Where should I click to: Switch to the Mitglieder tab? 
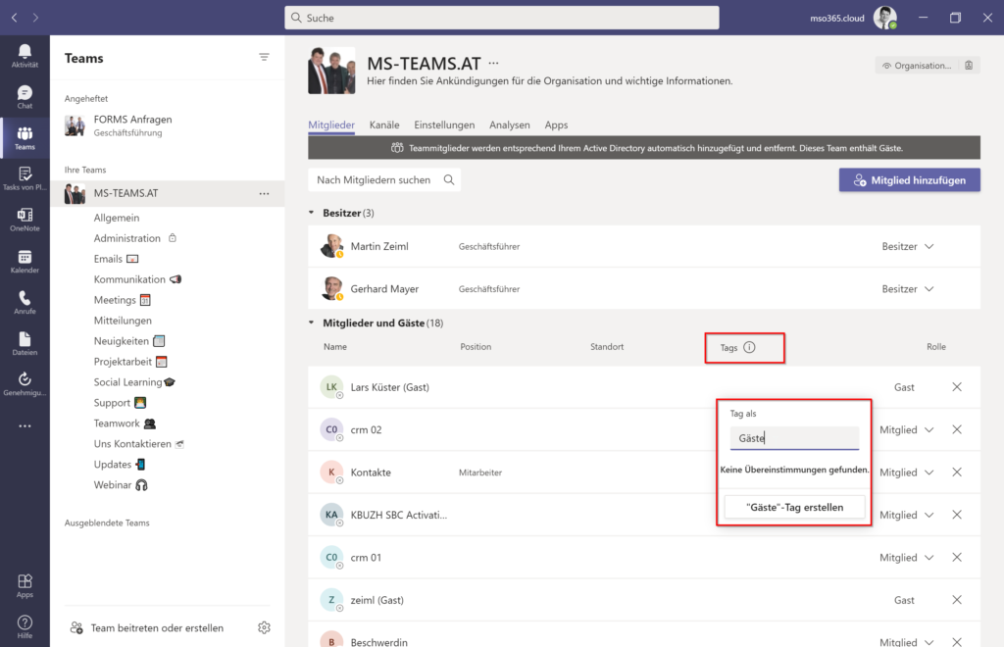coord(331,124)
